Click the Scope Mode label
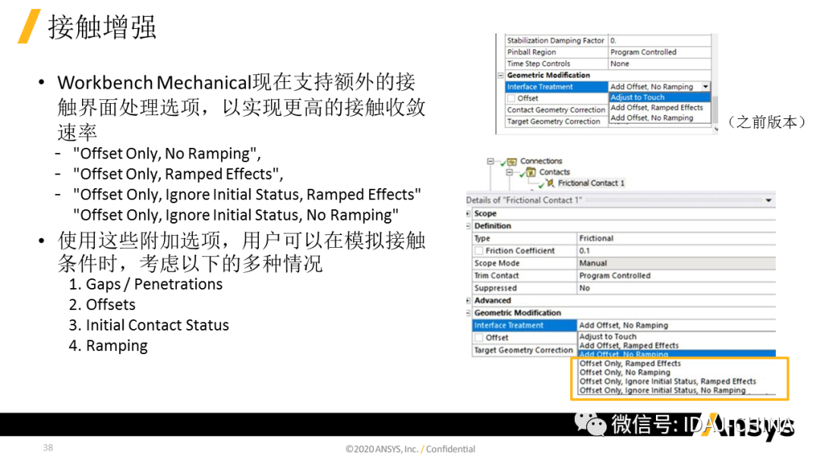Screen dimensions: 820x461 point(497,264)
